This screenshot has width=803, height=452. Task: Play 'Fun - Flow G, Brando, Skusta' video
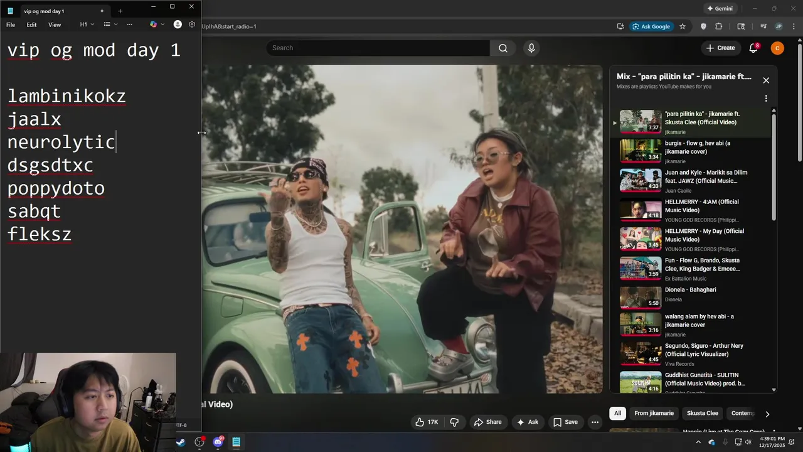click(690, 269)
